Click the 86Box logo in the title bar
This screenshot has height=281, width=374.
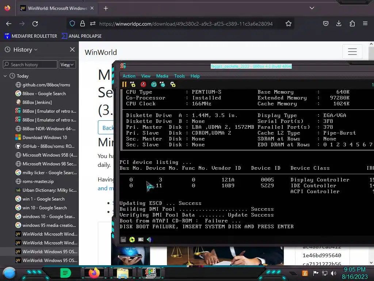(x=123, y=66)
